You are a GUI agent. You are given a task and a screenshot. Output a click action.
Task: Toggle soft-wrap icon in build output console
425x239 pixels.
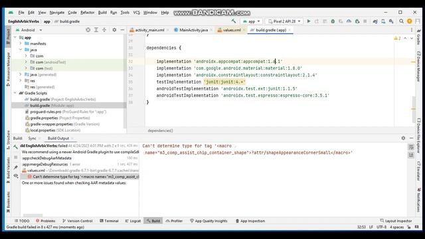point(411,147)
